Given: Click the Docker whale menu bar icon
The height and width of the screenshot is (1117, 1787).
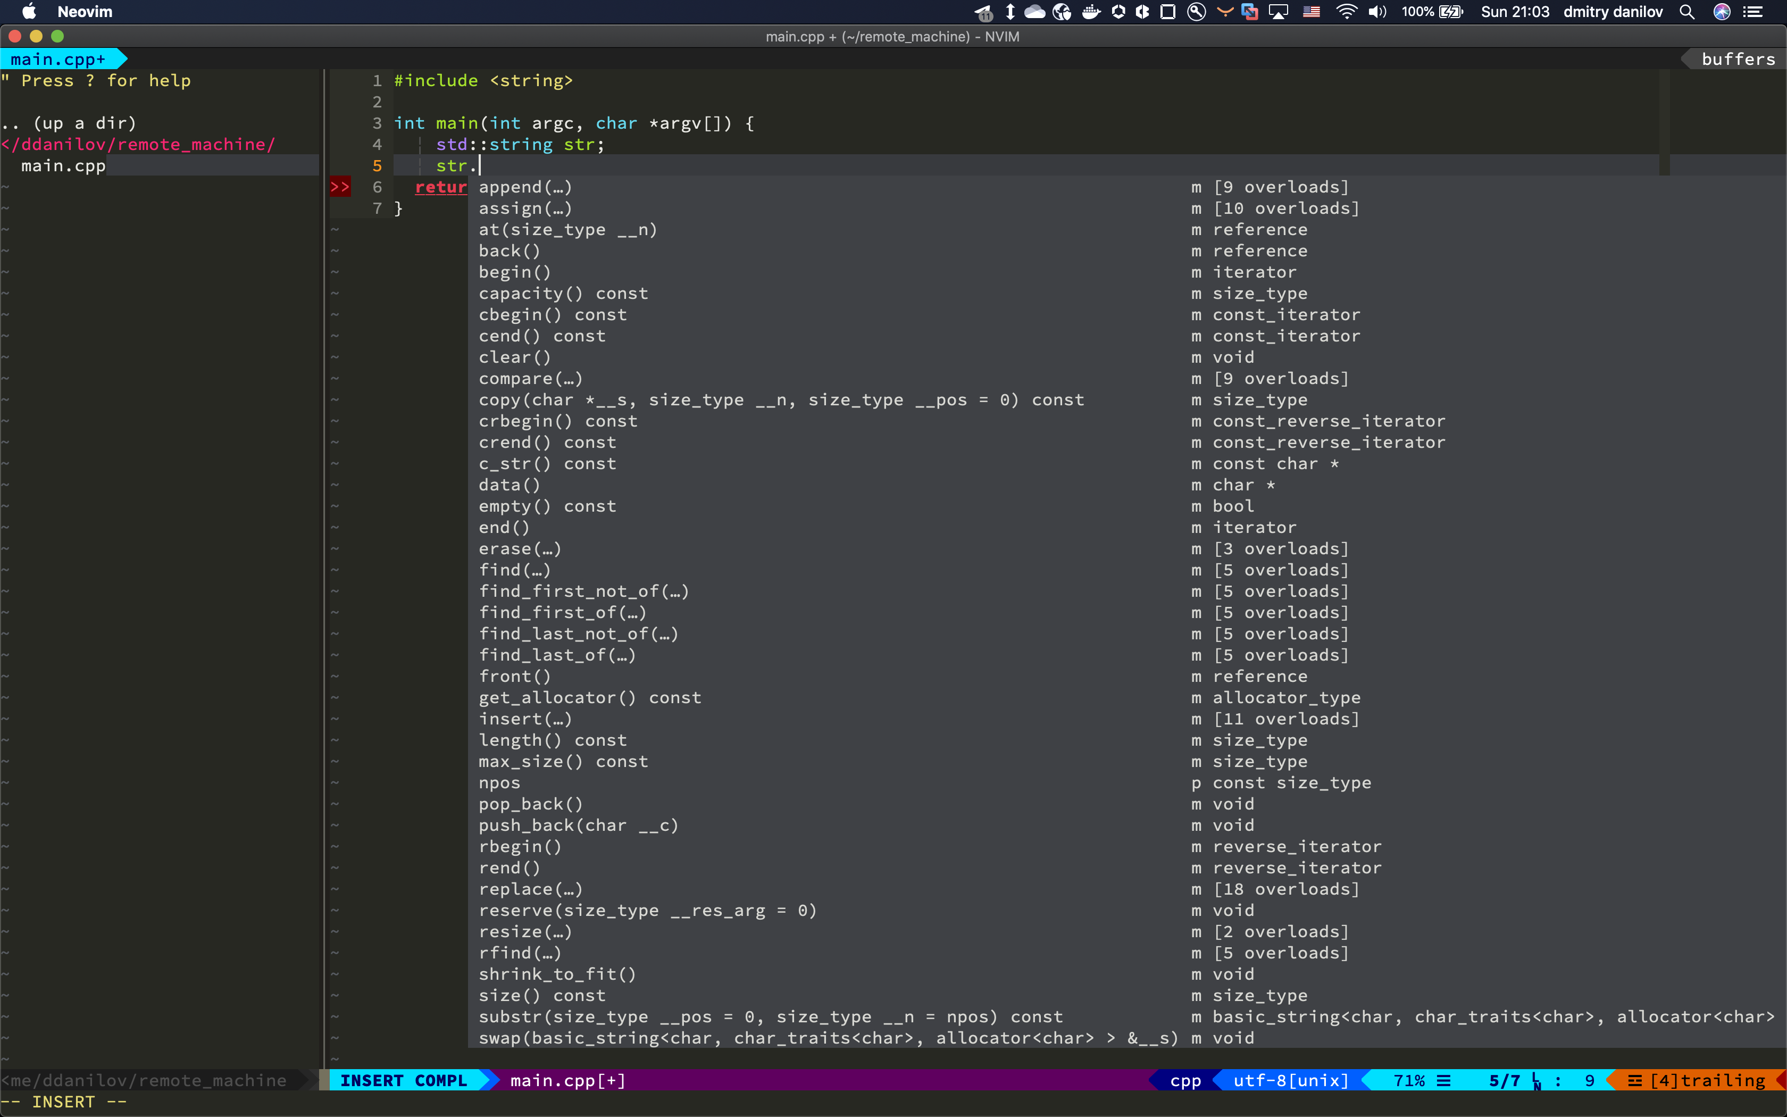Looking at the screenshot, I should click(1091, 11).
